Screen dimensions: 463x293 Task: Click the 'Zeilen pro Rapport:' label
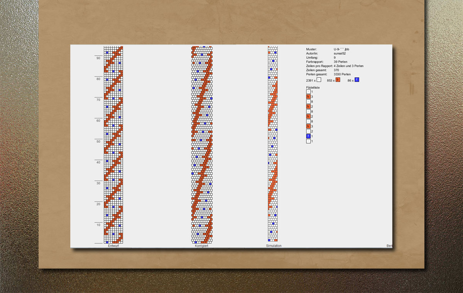pos(319,66)
